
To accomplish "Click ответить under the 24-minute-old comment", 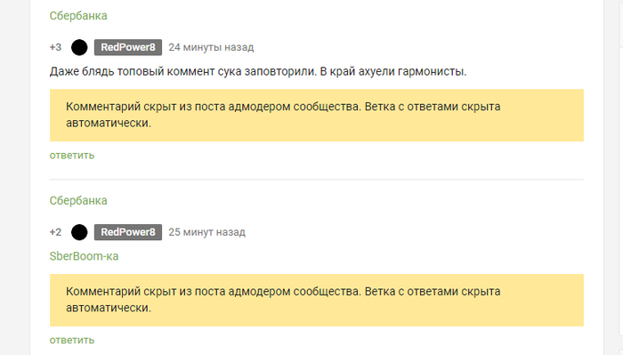I will [72, 156].
